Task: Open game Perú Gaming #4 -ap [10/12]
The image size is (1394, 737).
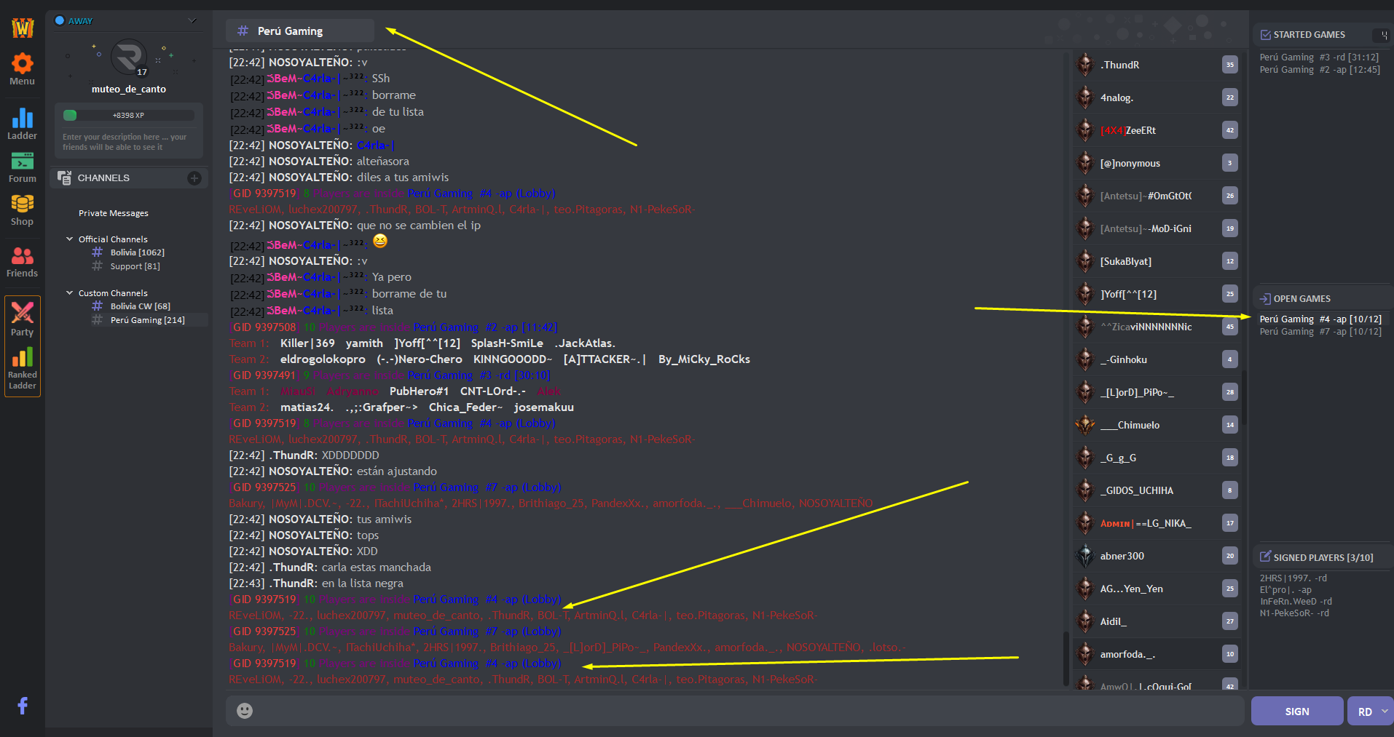Action: pyautogui.click(x=1320, y=319)
